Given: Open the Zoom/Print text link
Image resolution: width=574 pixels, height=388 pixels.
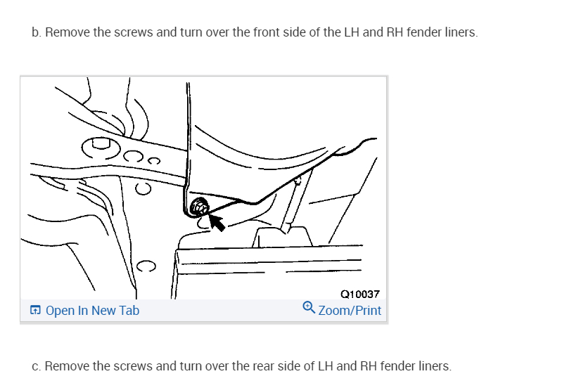Looking at the screenshot, I should pos(350,310).
